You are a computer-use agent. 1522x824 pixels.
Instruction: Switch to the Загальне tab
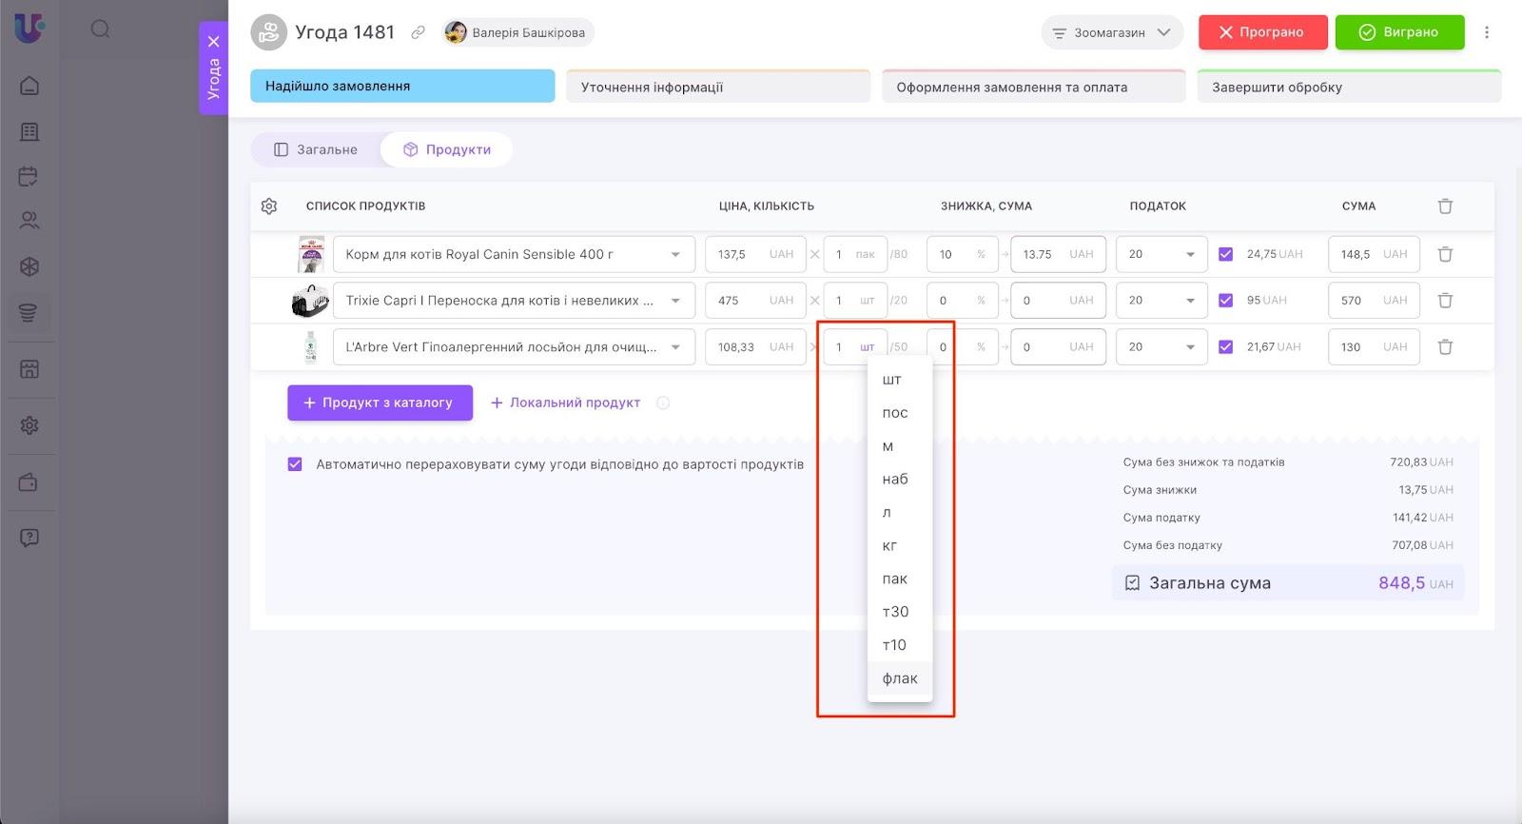point(316,149)
